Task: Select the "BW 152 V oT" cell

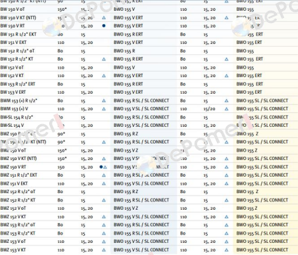Action: coord(12,68)
